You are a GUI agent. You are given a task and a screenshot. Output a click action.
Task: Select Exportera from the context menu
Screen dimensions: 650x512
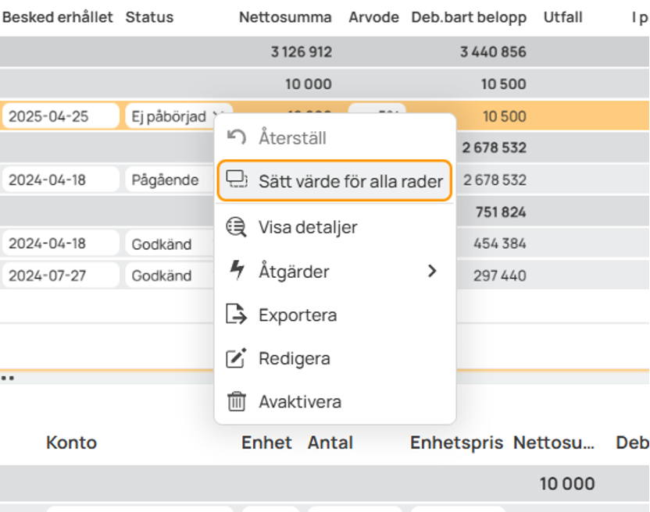(298, 315)
